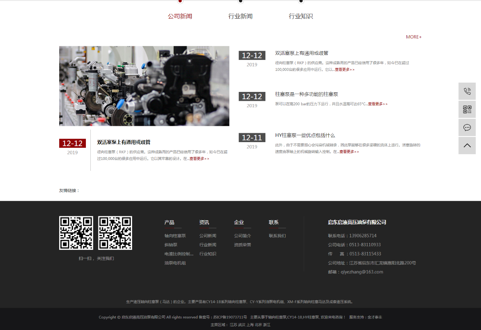Image resolution: width=481 pixels, height=330 pixels.
Task: Click the second footer QR code image
Action: (x=115, y=233)
